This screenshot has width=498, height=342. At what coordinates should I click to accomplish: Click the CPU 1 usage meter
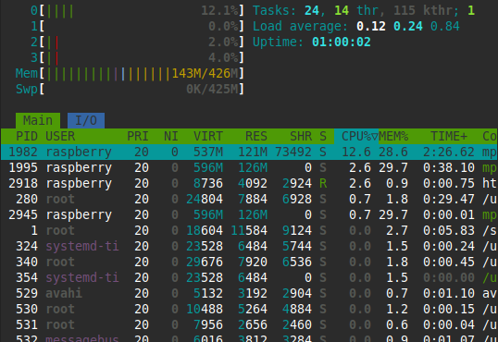click(x=137, y=26)
